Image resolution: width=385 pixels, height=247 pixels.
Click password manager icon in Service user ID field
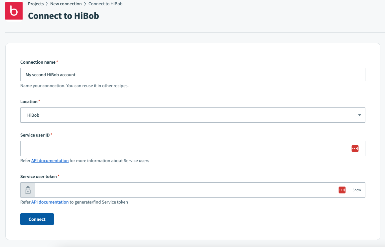click(x=355, y=149)
